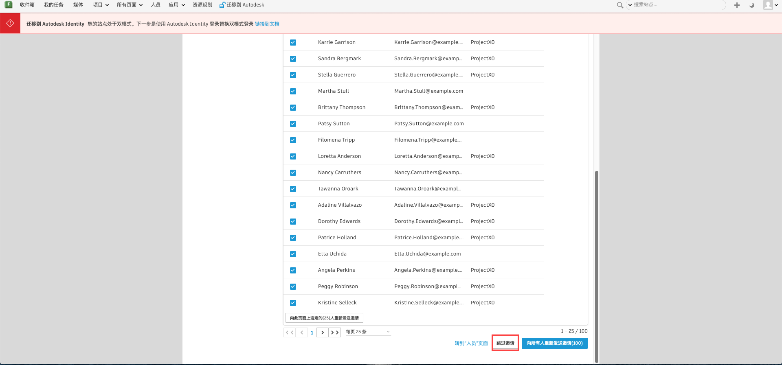Uncheck Kristine Selleck's checkbox
782x365 pixels.
coord(293,303)
